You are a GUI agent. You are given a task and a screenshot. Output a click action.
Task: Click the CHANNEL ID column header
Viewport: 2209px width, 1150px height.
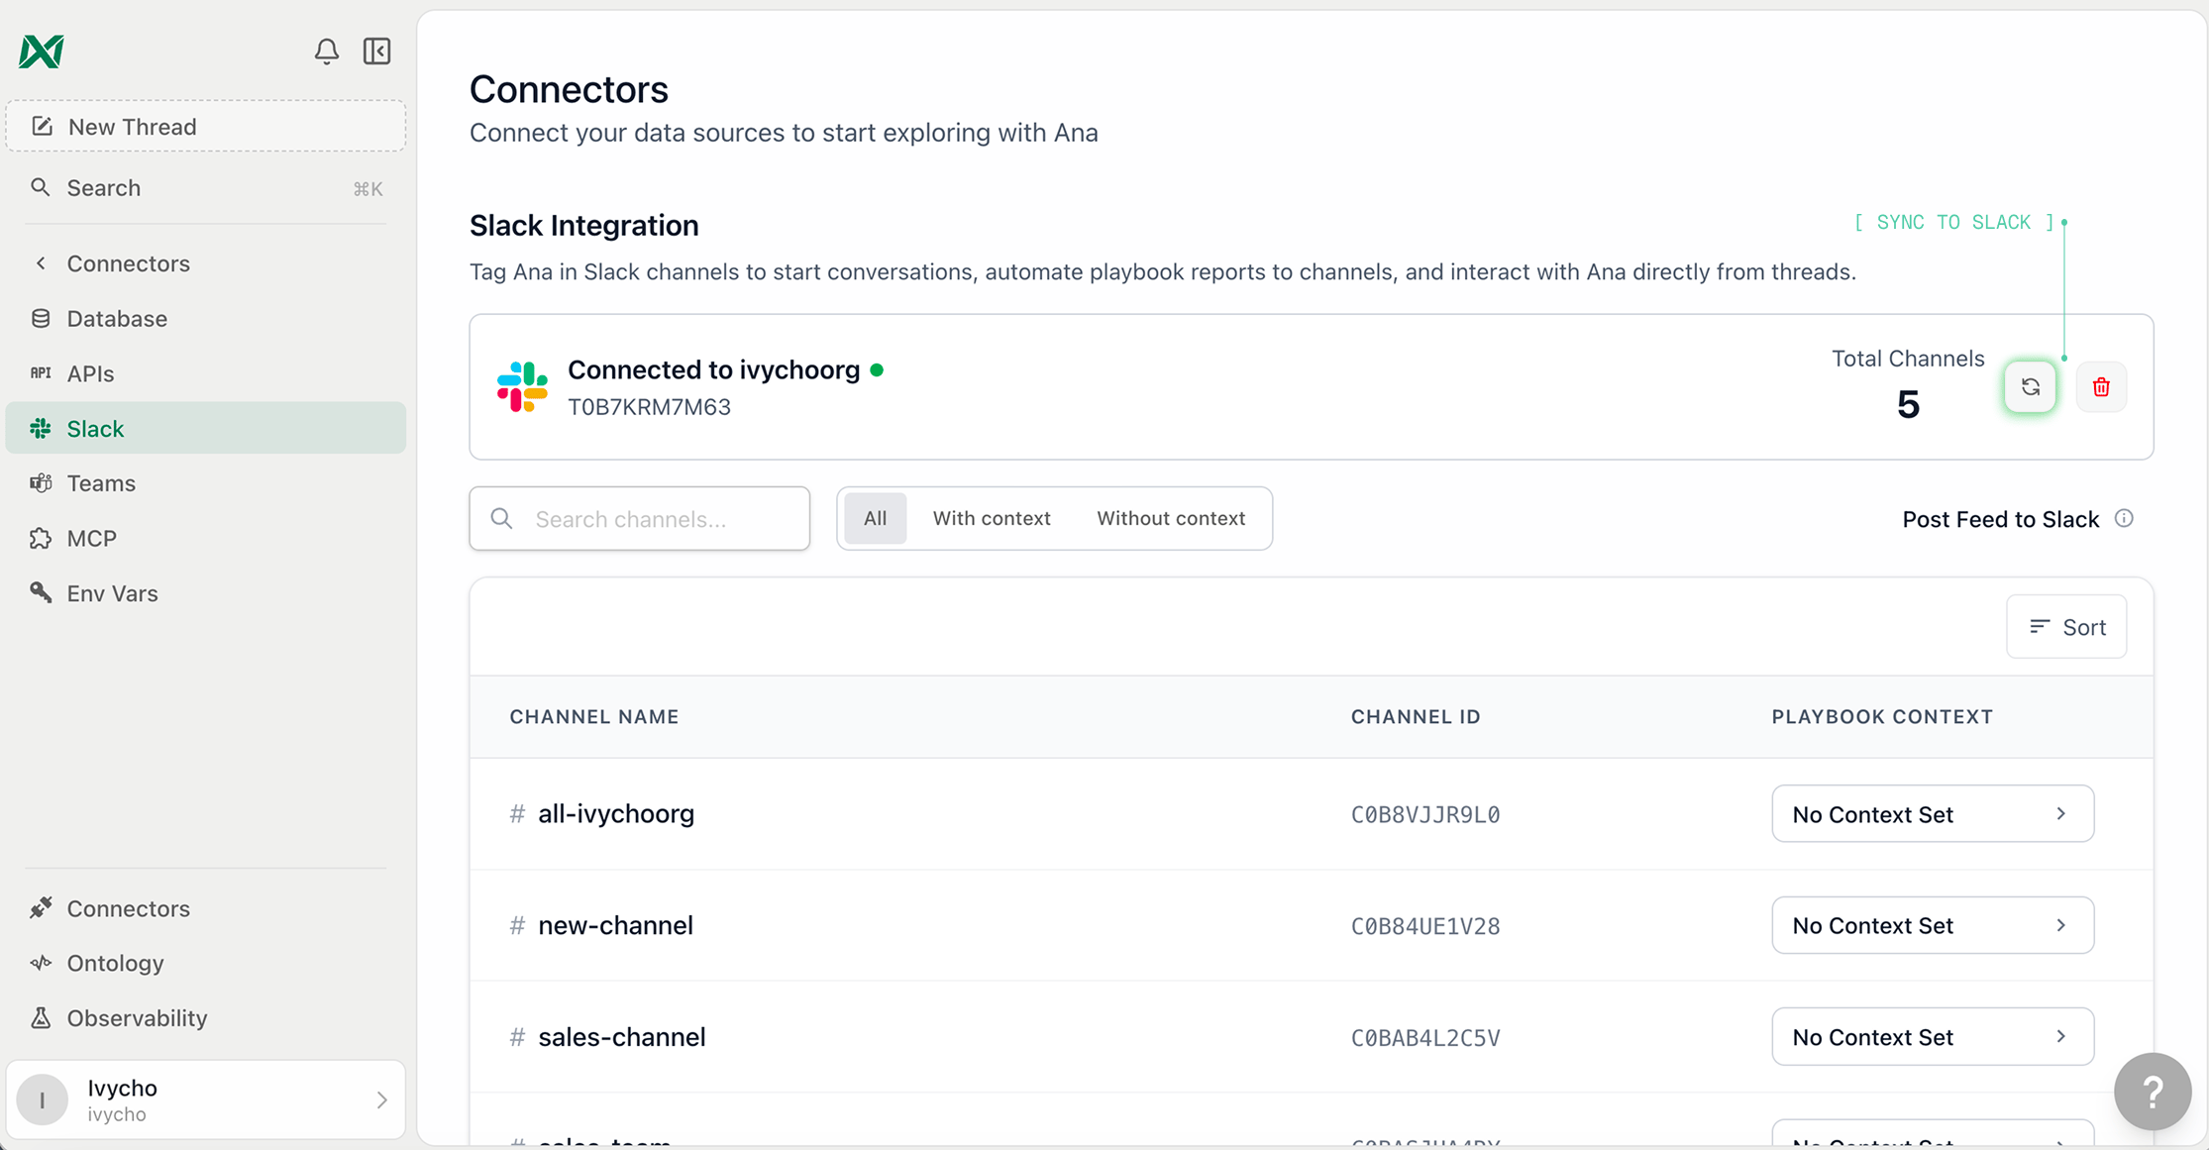[x=1416, y=716]
